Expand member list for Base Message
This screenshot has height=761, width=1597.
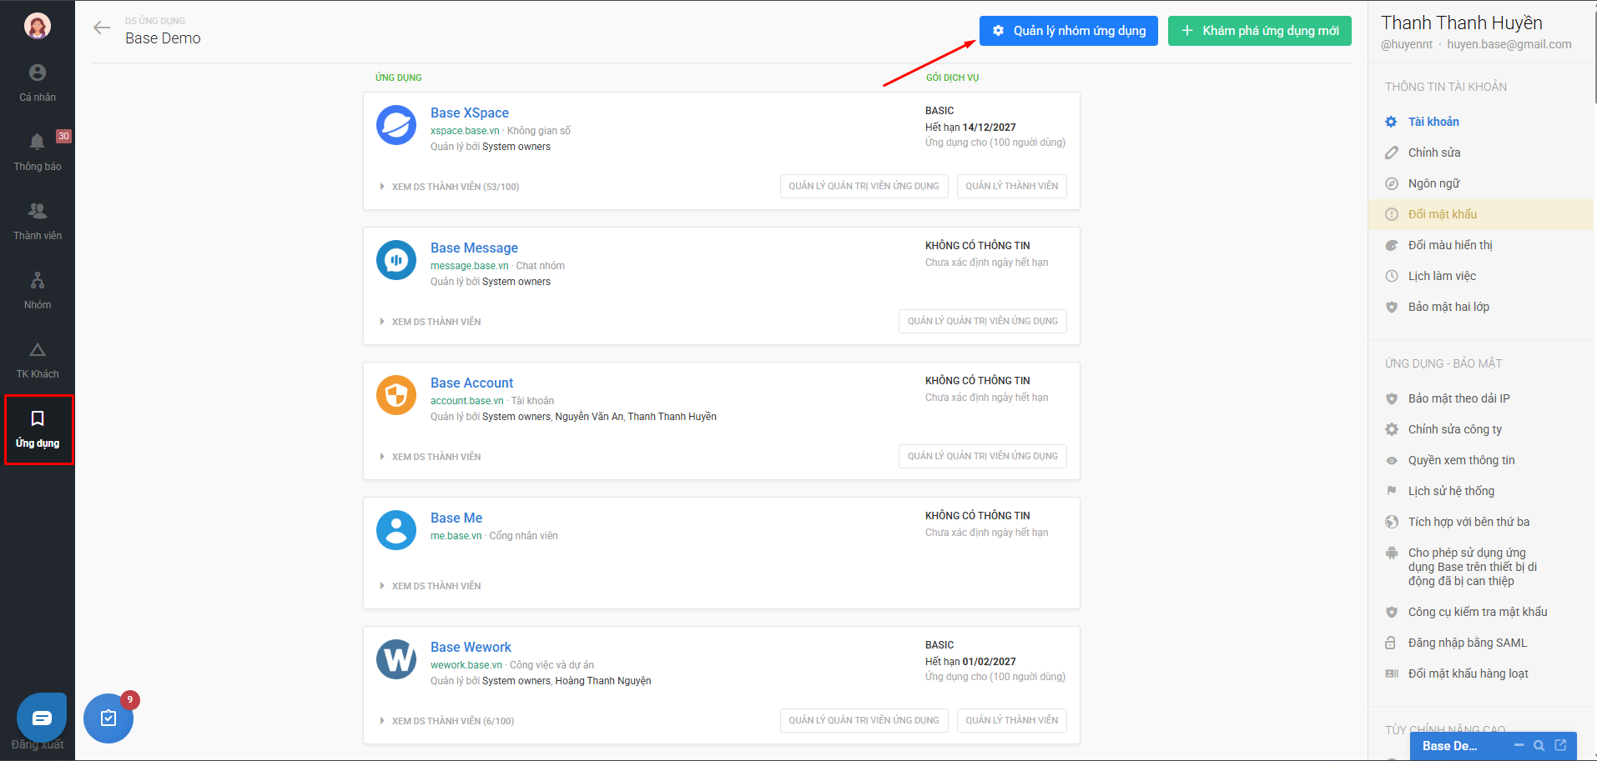(431, 322)
